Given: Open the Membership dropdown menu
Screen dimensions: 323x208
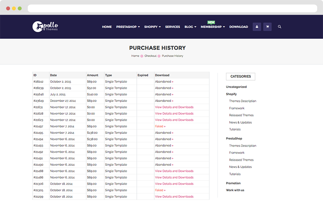Looking at the screenshot, I should tap(213, 27).
